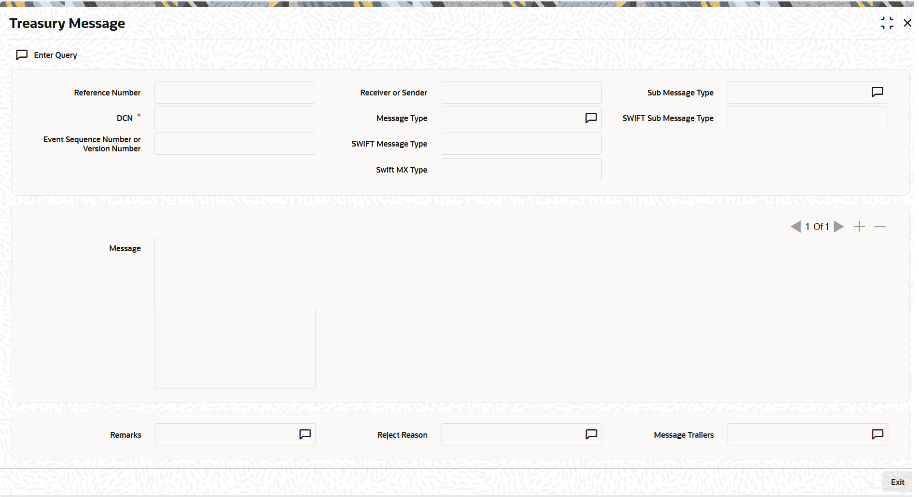
Task: Click the 'SWIFT Sub Message Type' label
Action: [668, 118]
